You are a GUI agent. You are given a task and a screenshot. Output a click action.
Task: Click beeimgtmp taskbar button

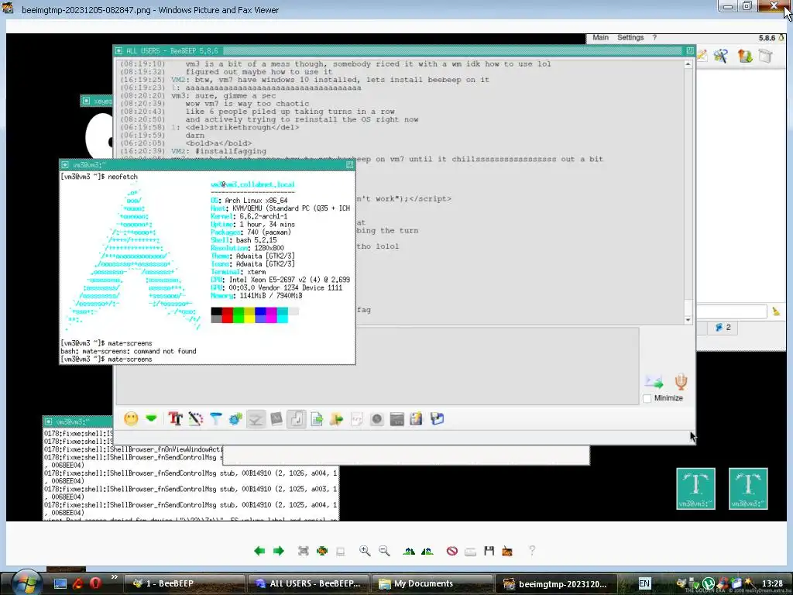(556, 583)
